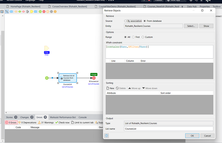Set Range to Custom
The image size is (222, 143).
(x=147, y=37)
